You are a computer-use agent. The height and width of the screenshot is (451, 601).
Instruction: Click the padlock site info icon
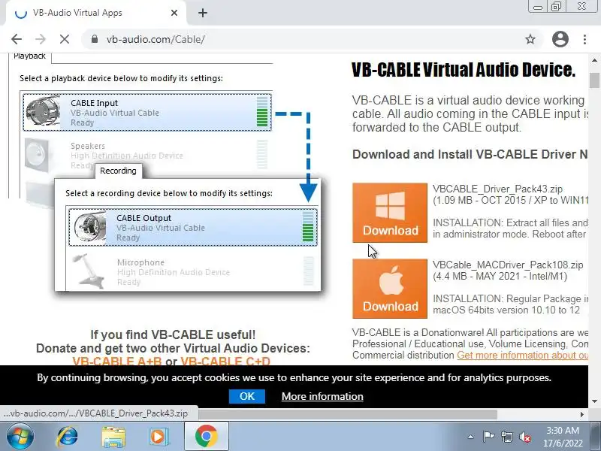point(95,39)
